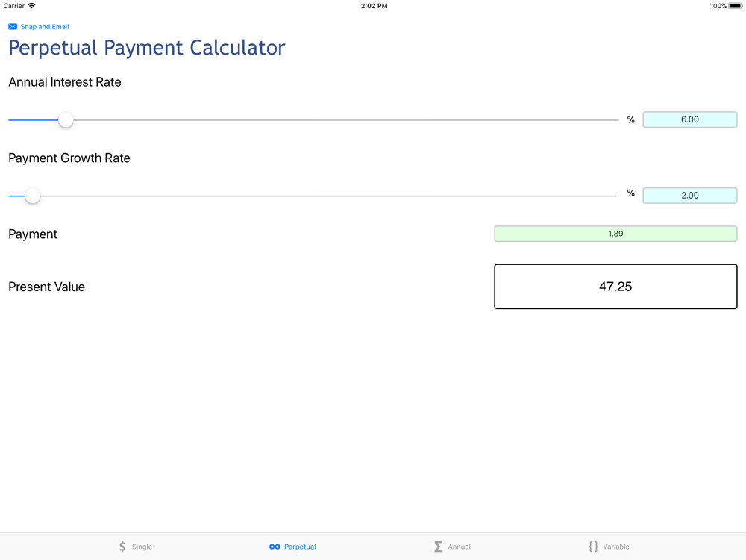Open the Single tab label
The width and height of the screenshot is (746, 560).
click(142, 547)
